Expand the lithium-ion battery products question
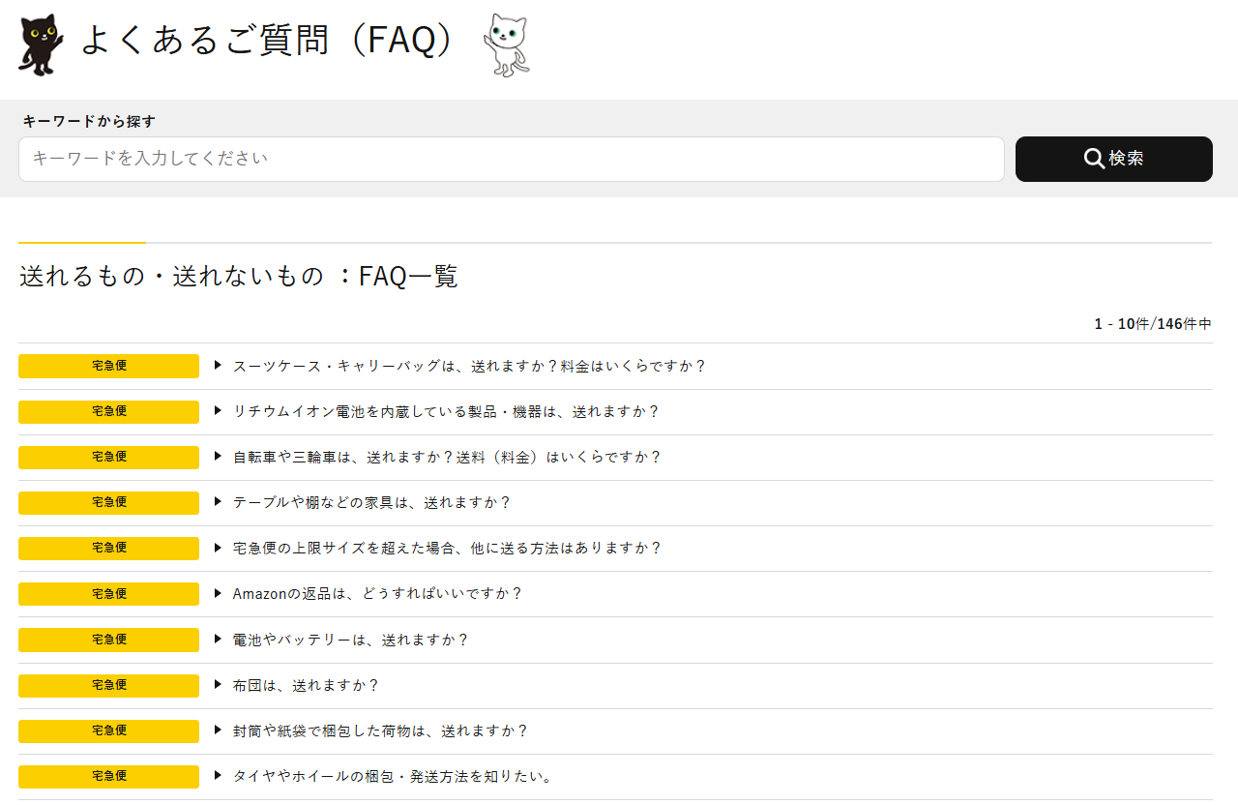 click(x=445, y=411)
